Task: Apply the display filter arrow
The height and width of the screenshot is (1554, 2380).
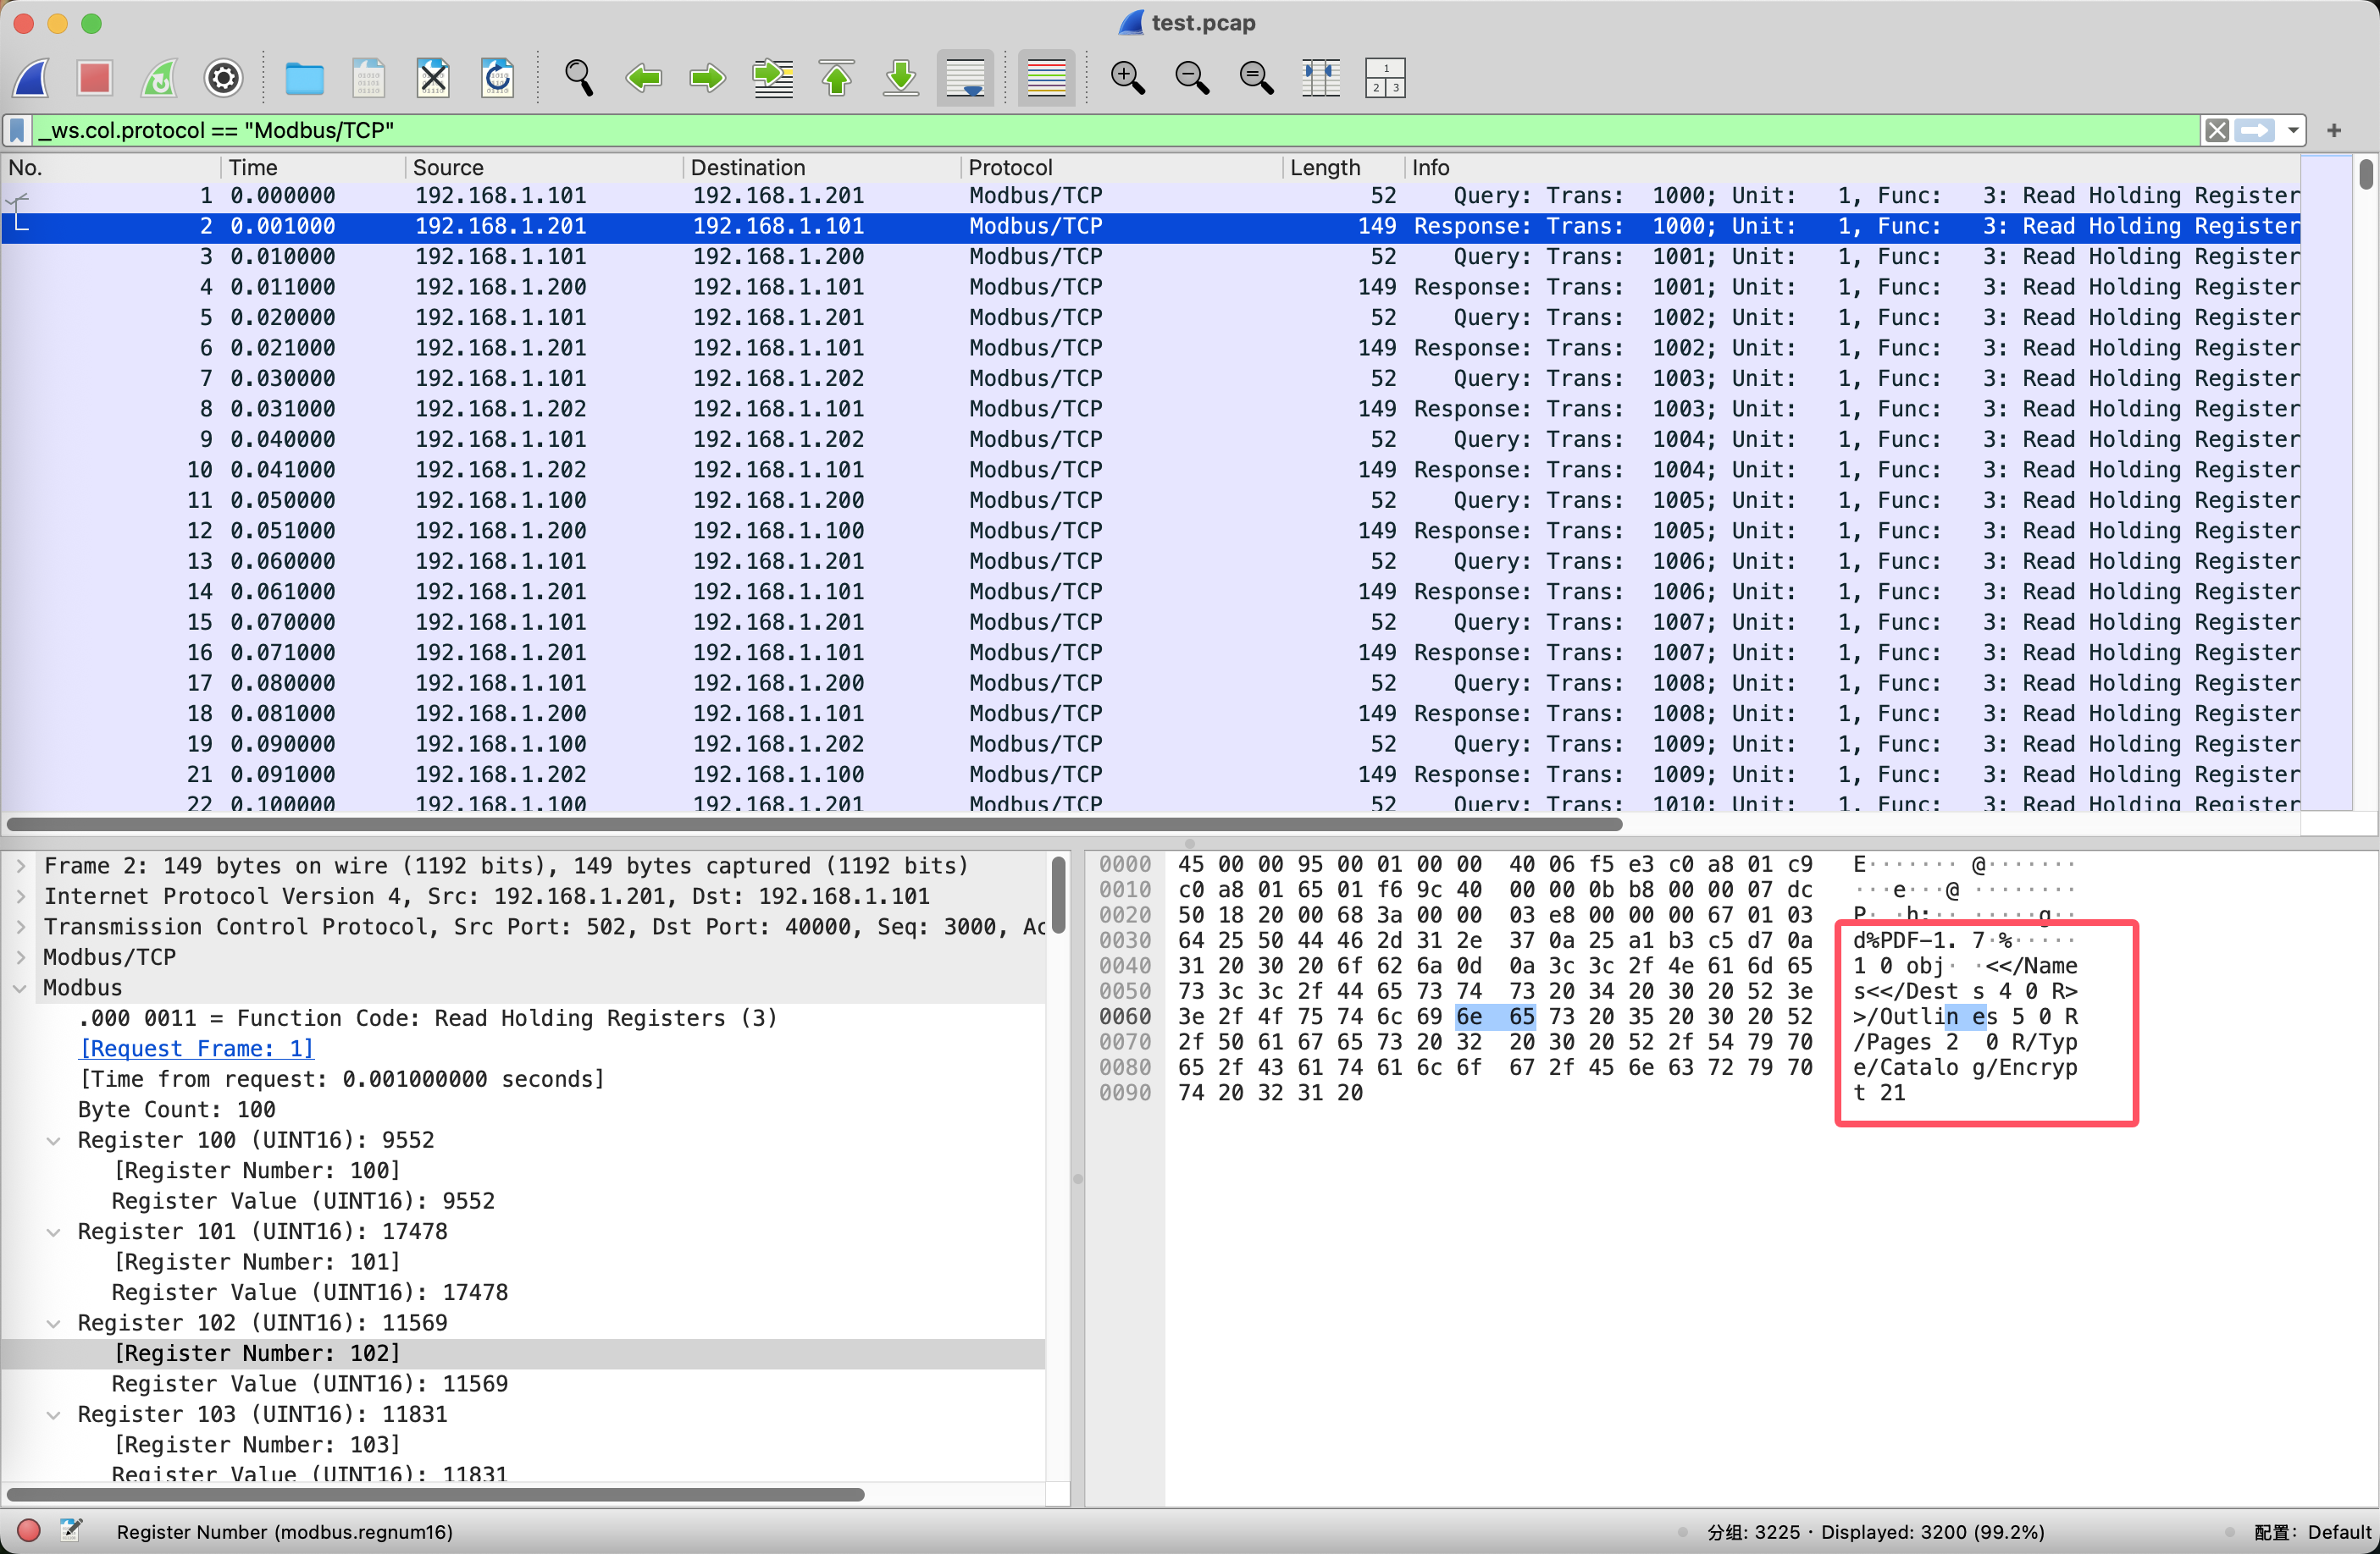Action: click(x=2255, y=129)
